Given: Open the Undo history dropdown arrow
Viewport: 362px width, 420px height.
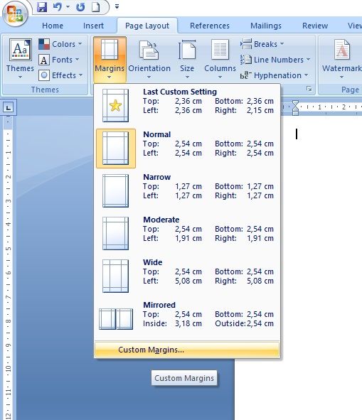Looking at the screenshot, I should 68,6.
